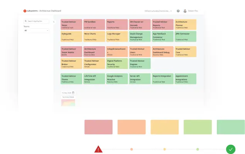Pick the yellow legend color swatch

click(165, 127)
